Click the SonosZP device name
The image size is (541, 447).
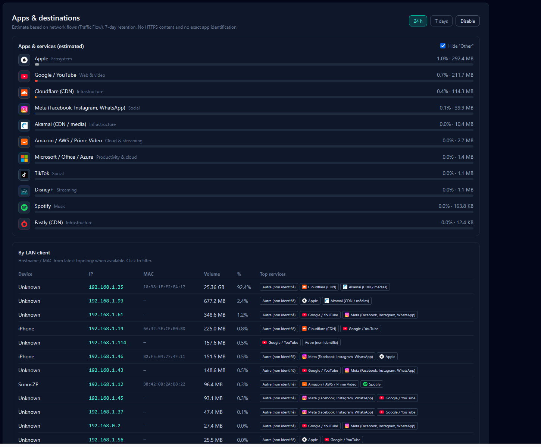coord(28,384)
